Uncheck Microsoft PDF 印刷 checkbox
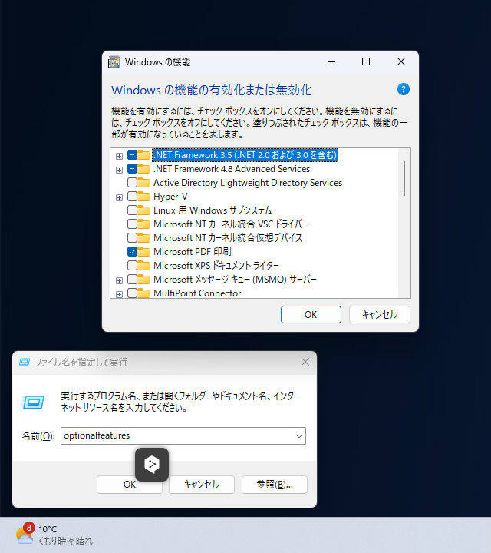 pyautogui.click(x=132, y=251)
